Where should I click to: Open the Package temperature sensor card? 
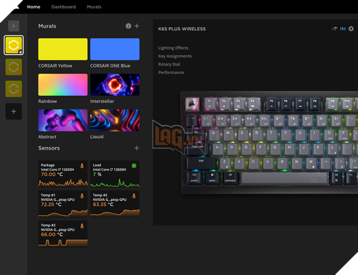tap(63, 174)
